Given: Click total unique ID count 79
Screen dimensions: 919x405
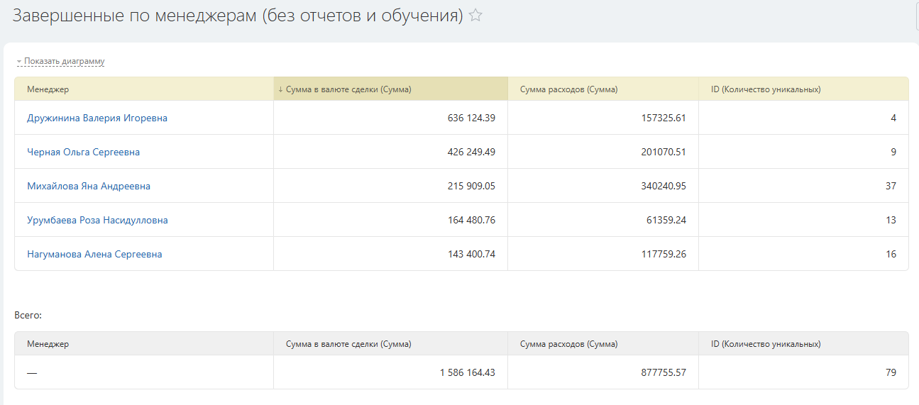Looking at the screenshot, I should tap(891, 372).
